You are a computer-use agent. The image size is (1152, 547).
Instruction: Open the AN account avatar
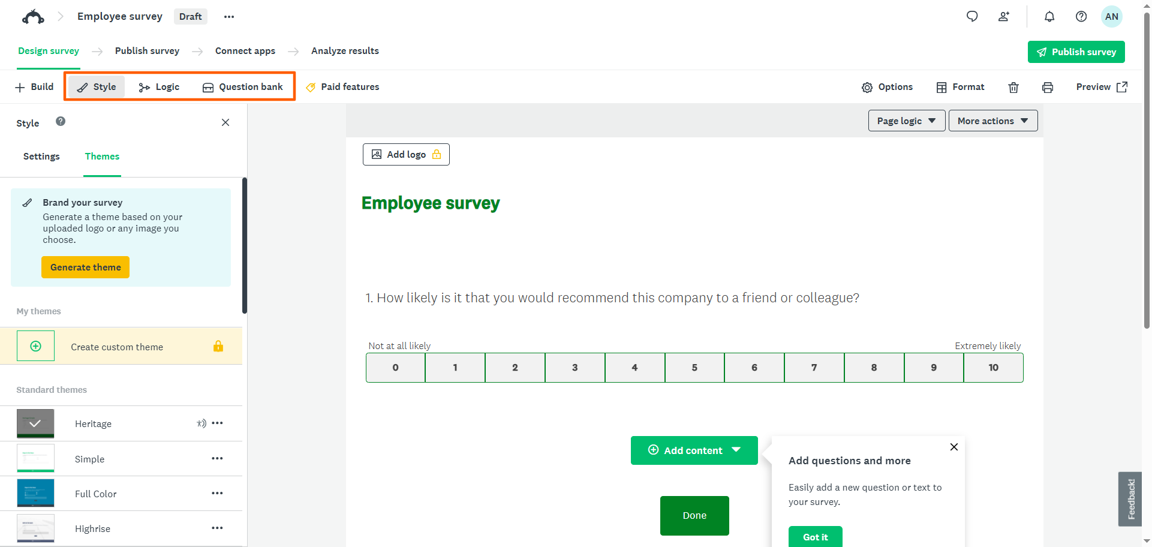(x=1112, y=16)
